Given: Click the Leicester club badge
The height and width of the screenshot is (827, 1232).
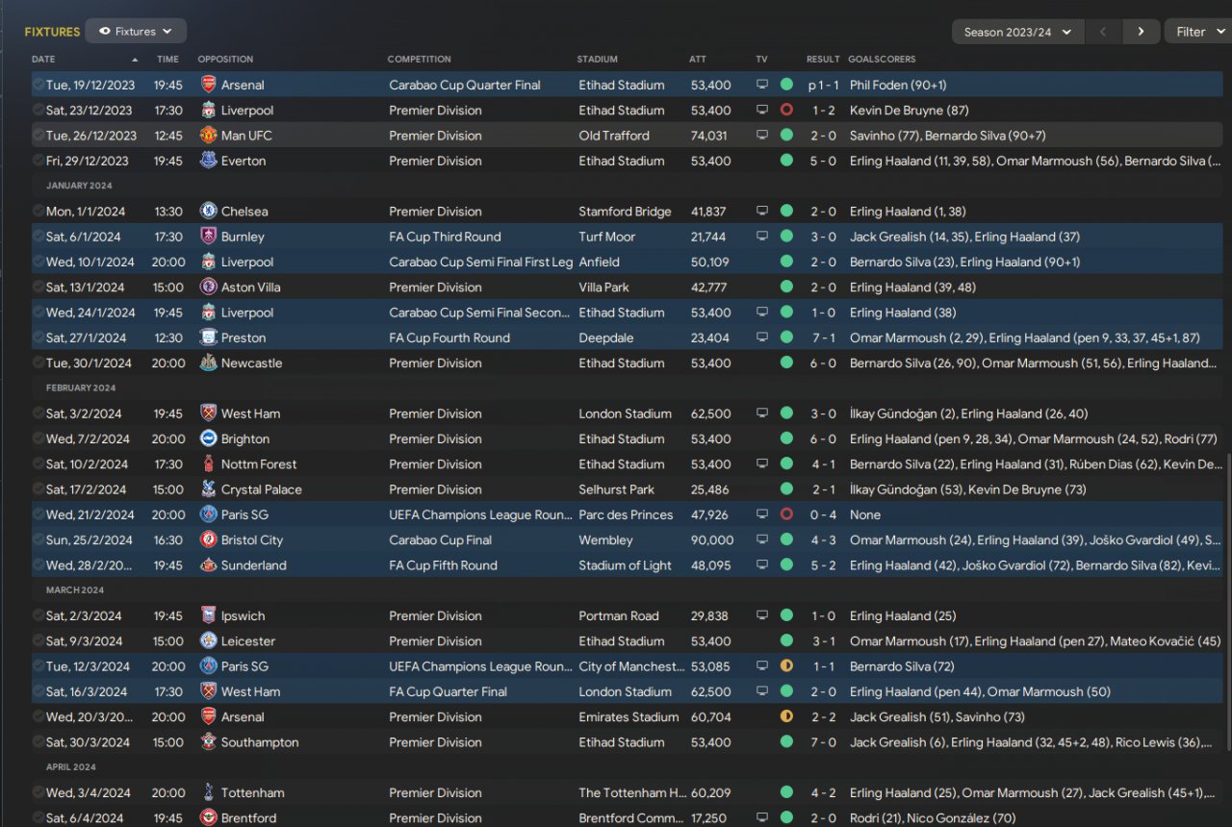Looking at the screenshot, I should 208,641.
